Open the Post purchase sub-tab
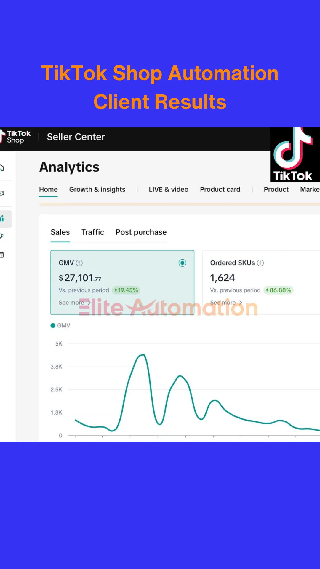This screenshot has height=569, width=320. tap(141, 232)
